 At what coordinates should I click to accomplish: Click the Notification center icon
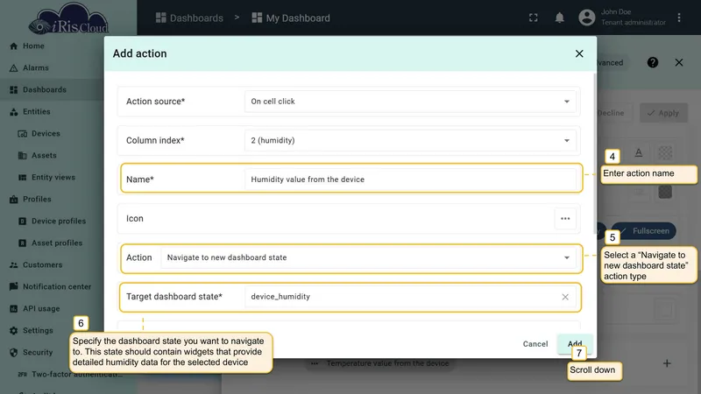(x=13, y=287)
